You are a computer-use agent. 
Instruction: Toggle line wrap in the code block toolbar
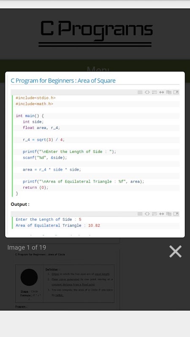154,92
